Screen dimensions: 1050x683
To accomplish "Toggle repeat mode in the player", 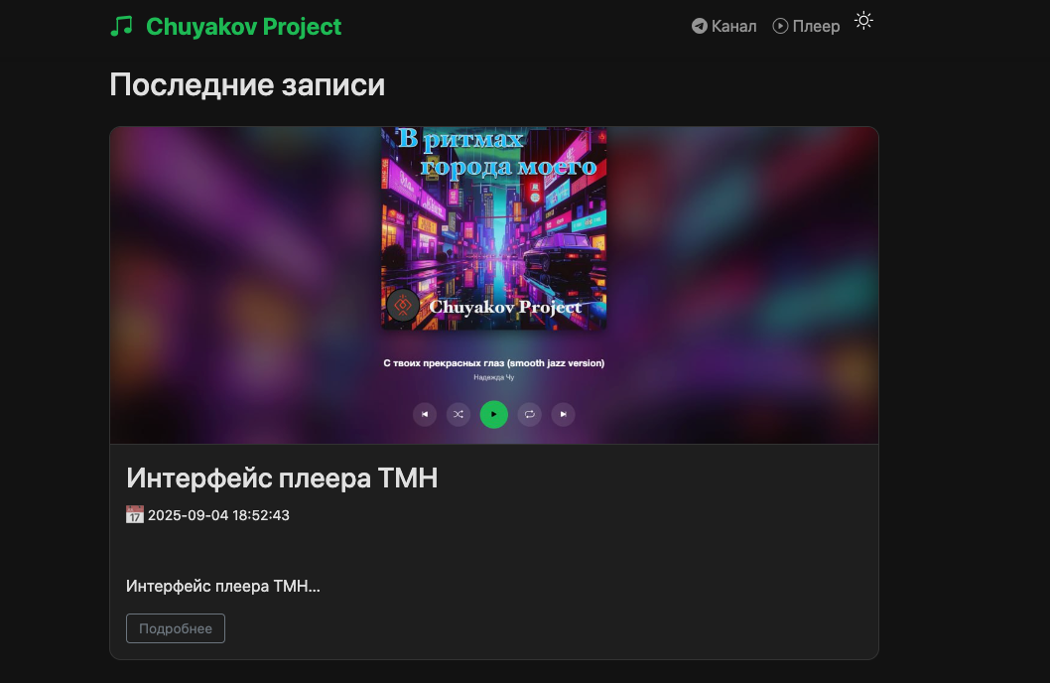I will 530,415.
